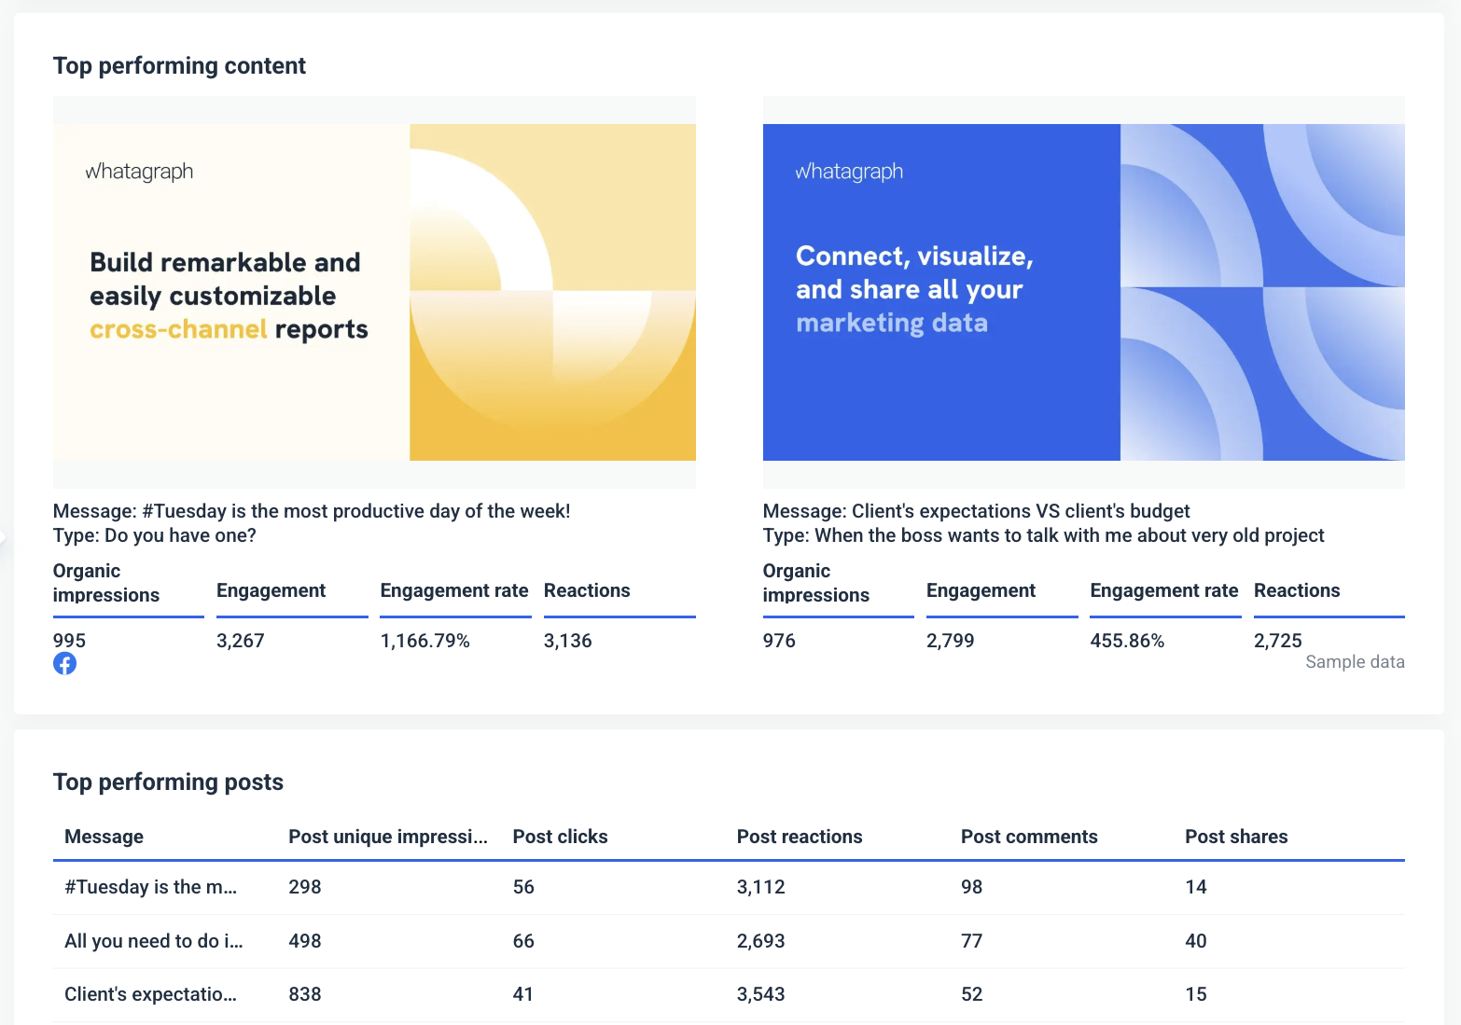Expand the truncated 'Post unique impressi...' column header
This screenshot has height=1025, width=1461.
click(x=388, y=837)
